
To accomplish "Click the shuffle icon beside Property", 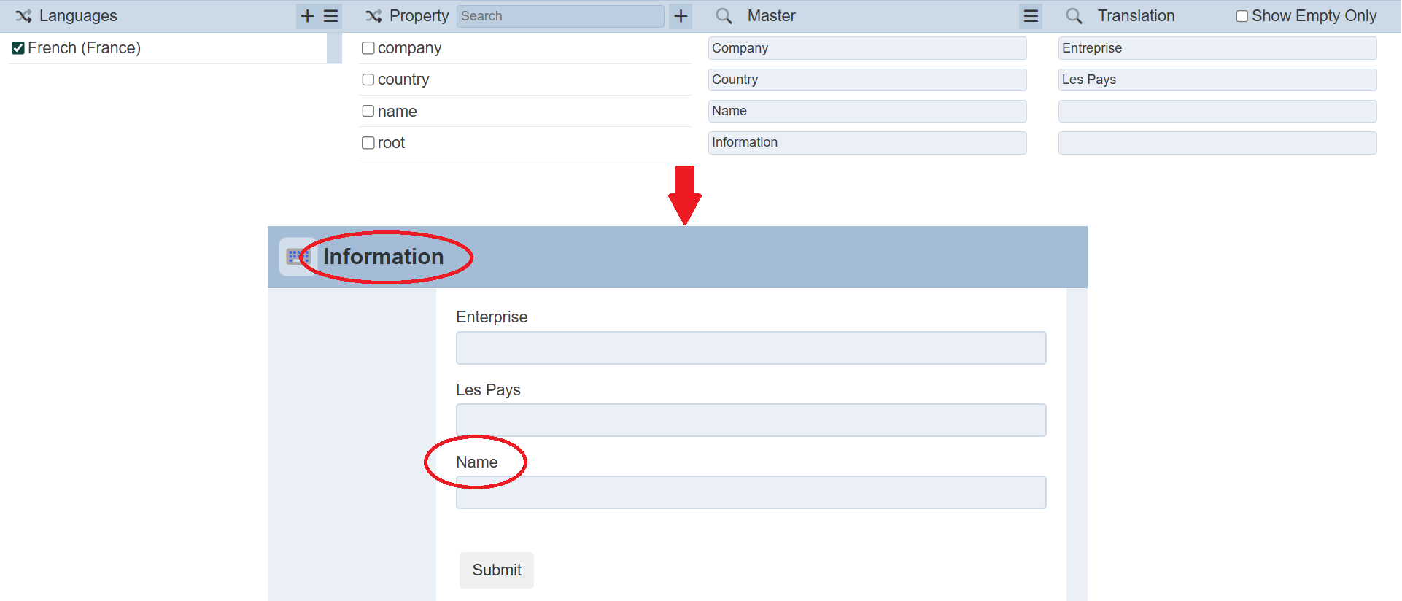I will tap(373, 16).
